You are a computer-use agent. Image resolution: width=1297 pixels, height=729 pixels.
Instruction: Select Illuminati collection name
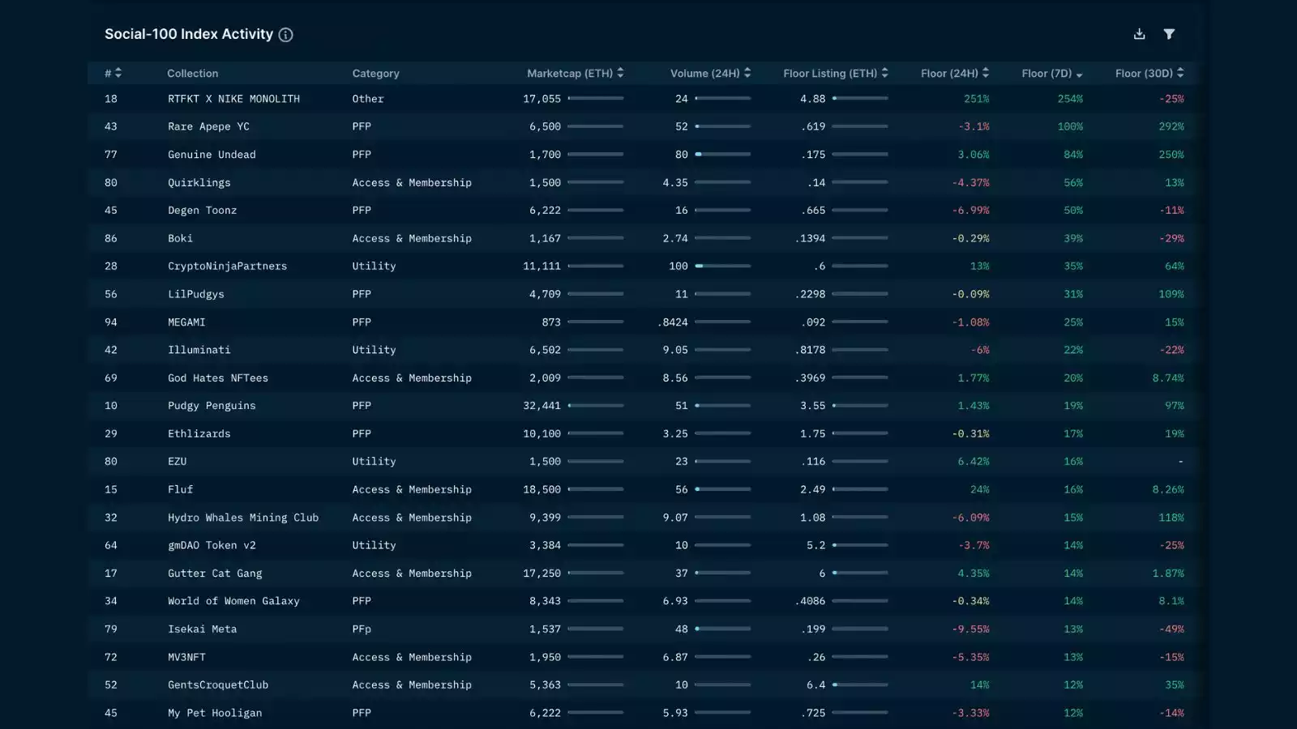pyautogui.click(x=199, y=350)
